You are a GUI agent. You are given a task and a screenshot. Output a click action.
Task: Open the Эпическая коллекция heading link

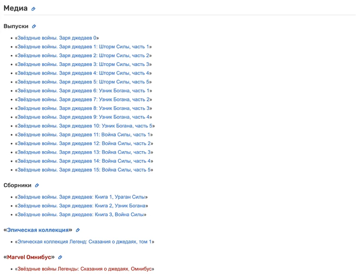click(x=38, y=230)
